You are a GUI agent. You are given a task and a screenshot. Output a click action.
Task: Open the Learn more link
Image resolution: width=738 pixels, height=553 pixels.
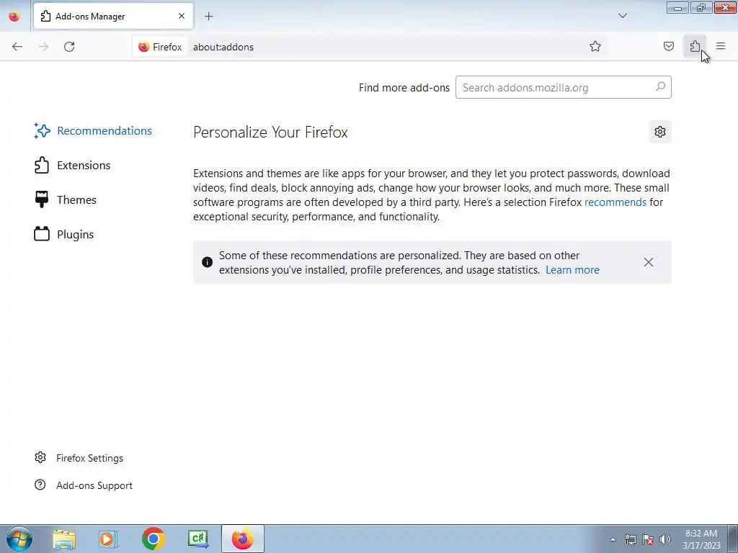(572, 270)
